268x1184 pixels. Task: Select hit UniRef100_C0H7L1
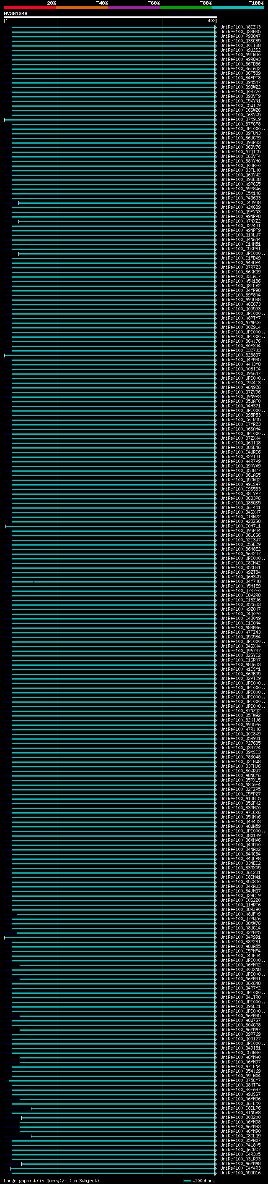click(240, 526)
